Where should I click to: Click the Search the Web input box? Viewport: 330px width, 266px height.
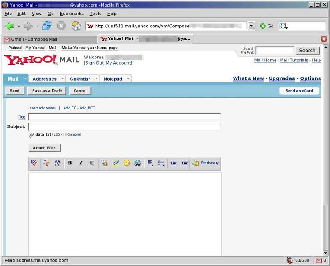(275, 51)
